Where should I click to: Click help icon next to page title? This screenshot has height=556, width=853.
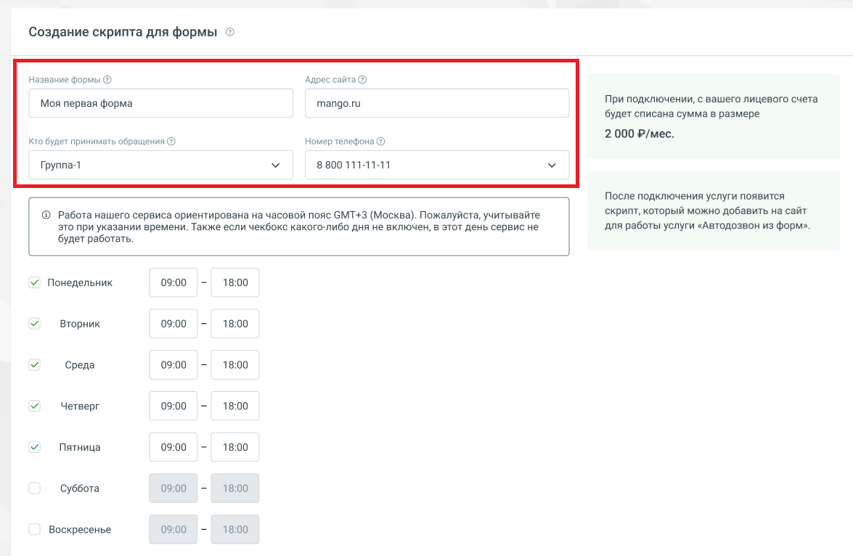tap(230, 32)
